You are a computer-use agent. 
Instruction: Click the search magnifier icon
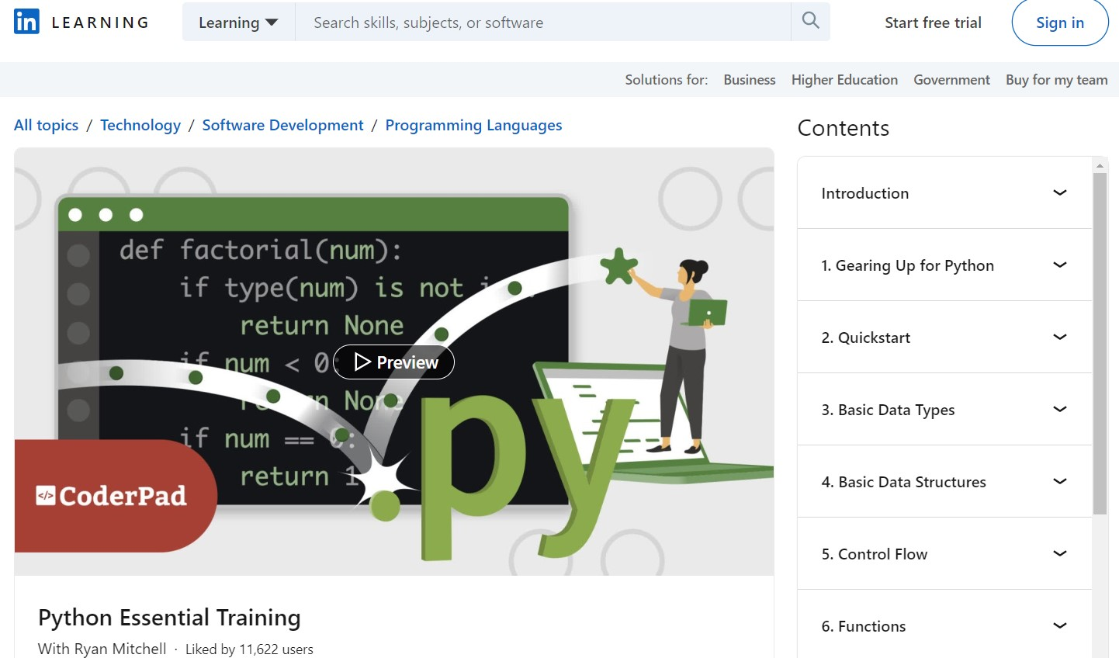coord(810,21)
